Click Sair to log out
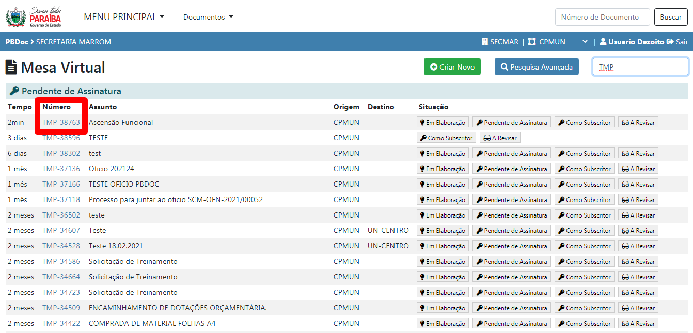This screenshot has width=693, height=333. pos(678,42)
